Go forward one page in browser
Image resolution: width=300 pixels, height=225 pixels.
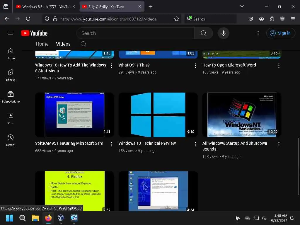pos(17,19)
